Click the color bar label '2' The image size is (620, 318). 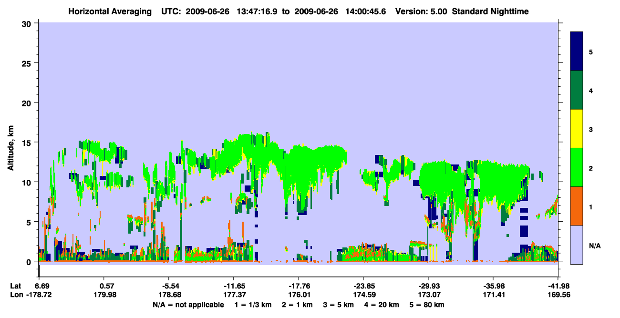tap(591, 168)
